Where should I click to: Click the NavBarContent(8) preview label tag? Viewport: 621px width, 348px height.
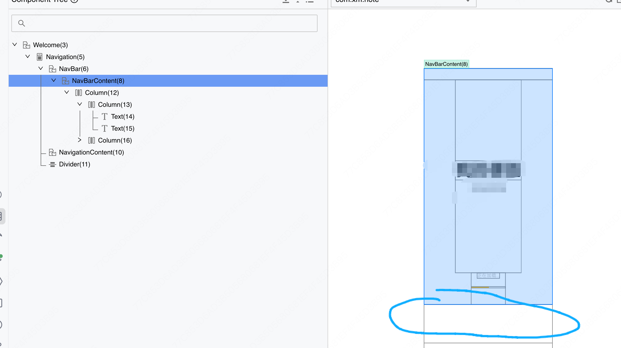(x=446, y=64)
